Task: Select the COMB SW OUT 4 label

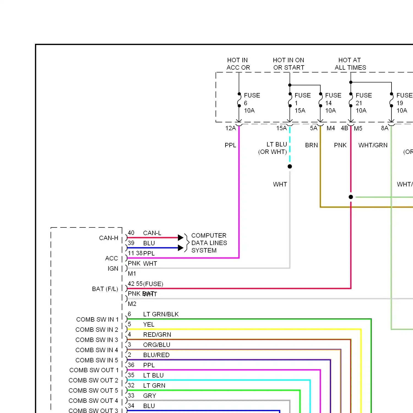Action: 93,401
